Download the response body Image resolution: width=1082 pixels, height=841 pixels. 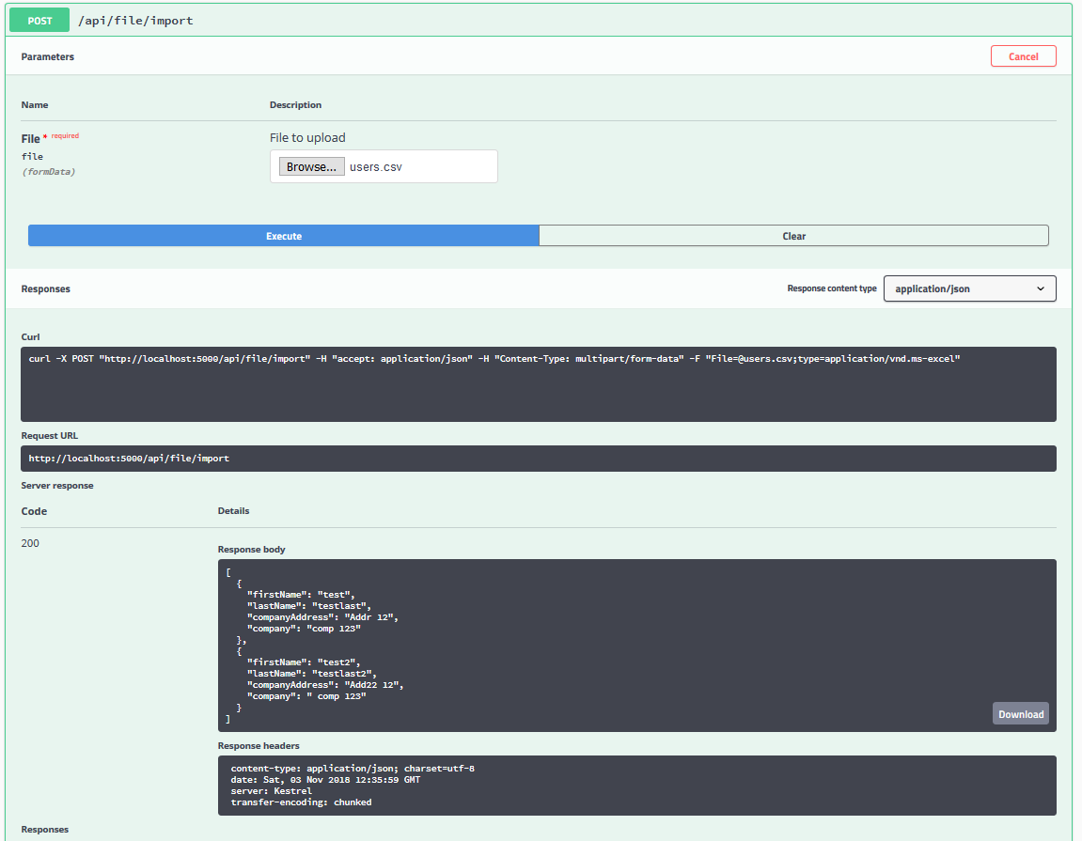point(1021,714)
